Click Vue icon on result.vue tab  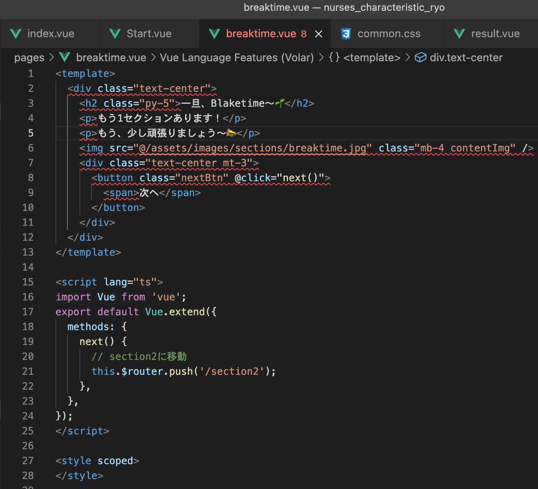tap(459, 34)
